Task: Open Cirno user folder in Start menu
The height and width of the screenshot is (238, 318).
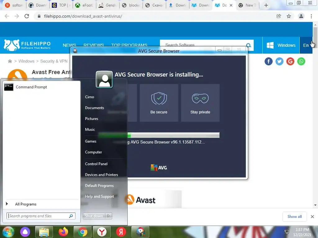Action: [89, 97]
